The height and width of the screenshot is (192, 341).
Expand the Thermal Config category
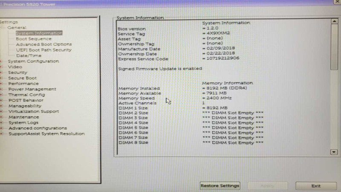tap(1, 95)
